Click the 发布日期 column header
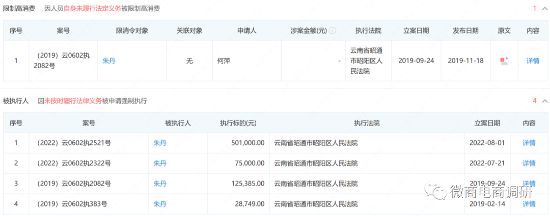The image size is (550, 216). (465, 31)
